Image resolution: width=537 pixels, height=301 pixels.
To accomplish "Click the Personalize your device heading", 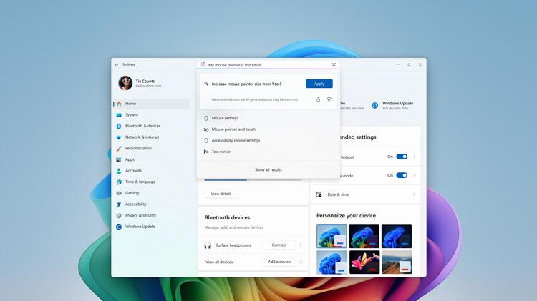I will pyautogui.click(x=346, y=215).
